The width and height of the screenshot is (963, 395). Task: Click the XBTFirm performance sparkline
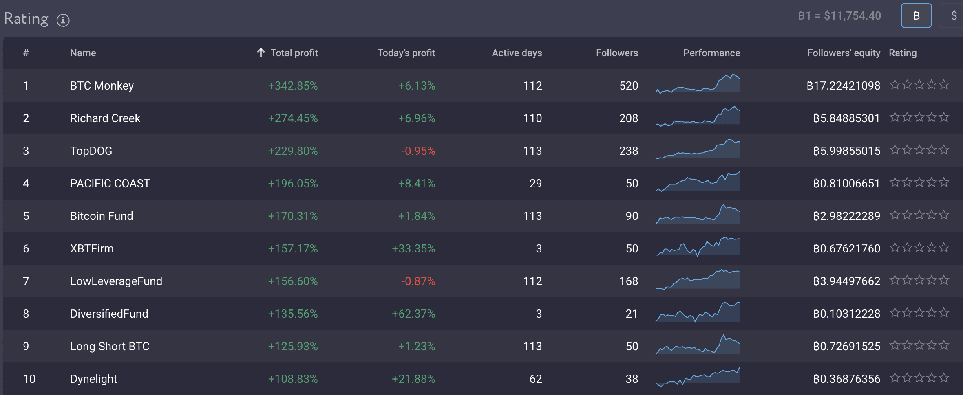point(698,247)
